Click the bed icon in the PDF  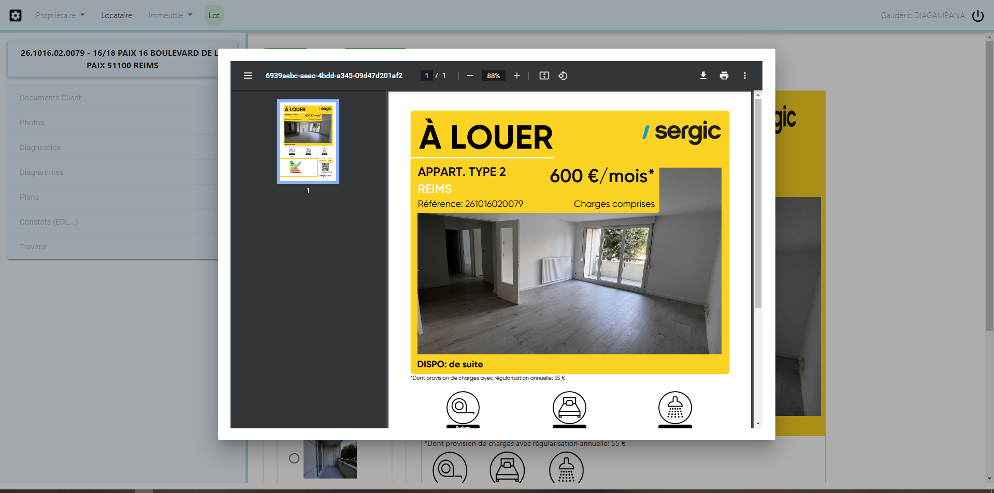(x=569, y=408)
